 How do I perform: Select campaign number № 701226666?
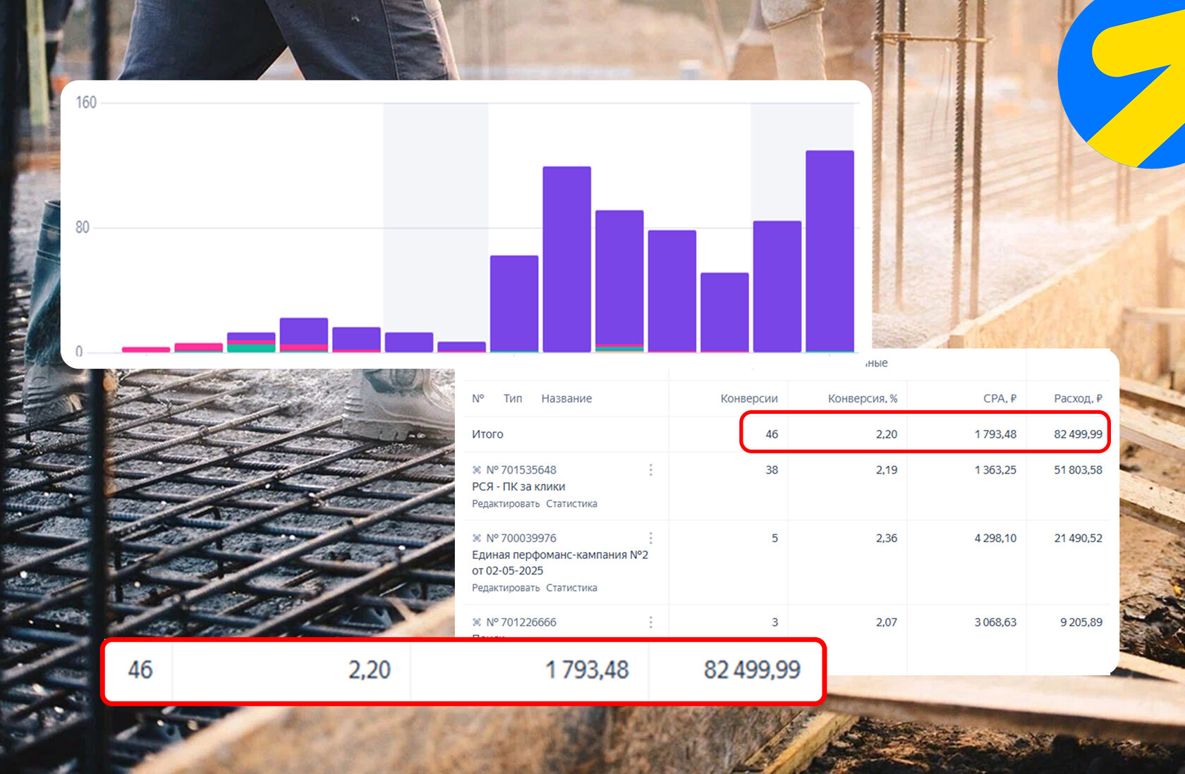tap(521, 622)
